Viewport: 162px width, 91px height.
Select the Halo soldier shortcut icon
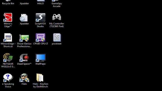(24, 78)
